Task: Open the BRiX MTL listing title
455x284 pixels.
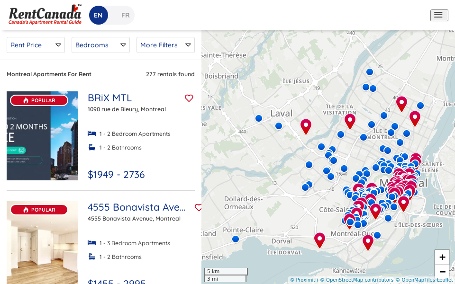Action: (109, 98)
